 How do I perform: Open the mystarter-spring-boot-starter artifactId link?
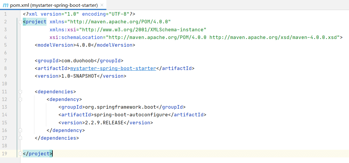(113, 68)
